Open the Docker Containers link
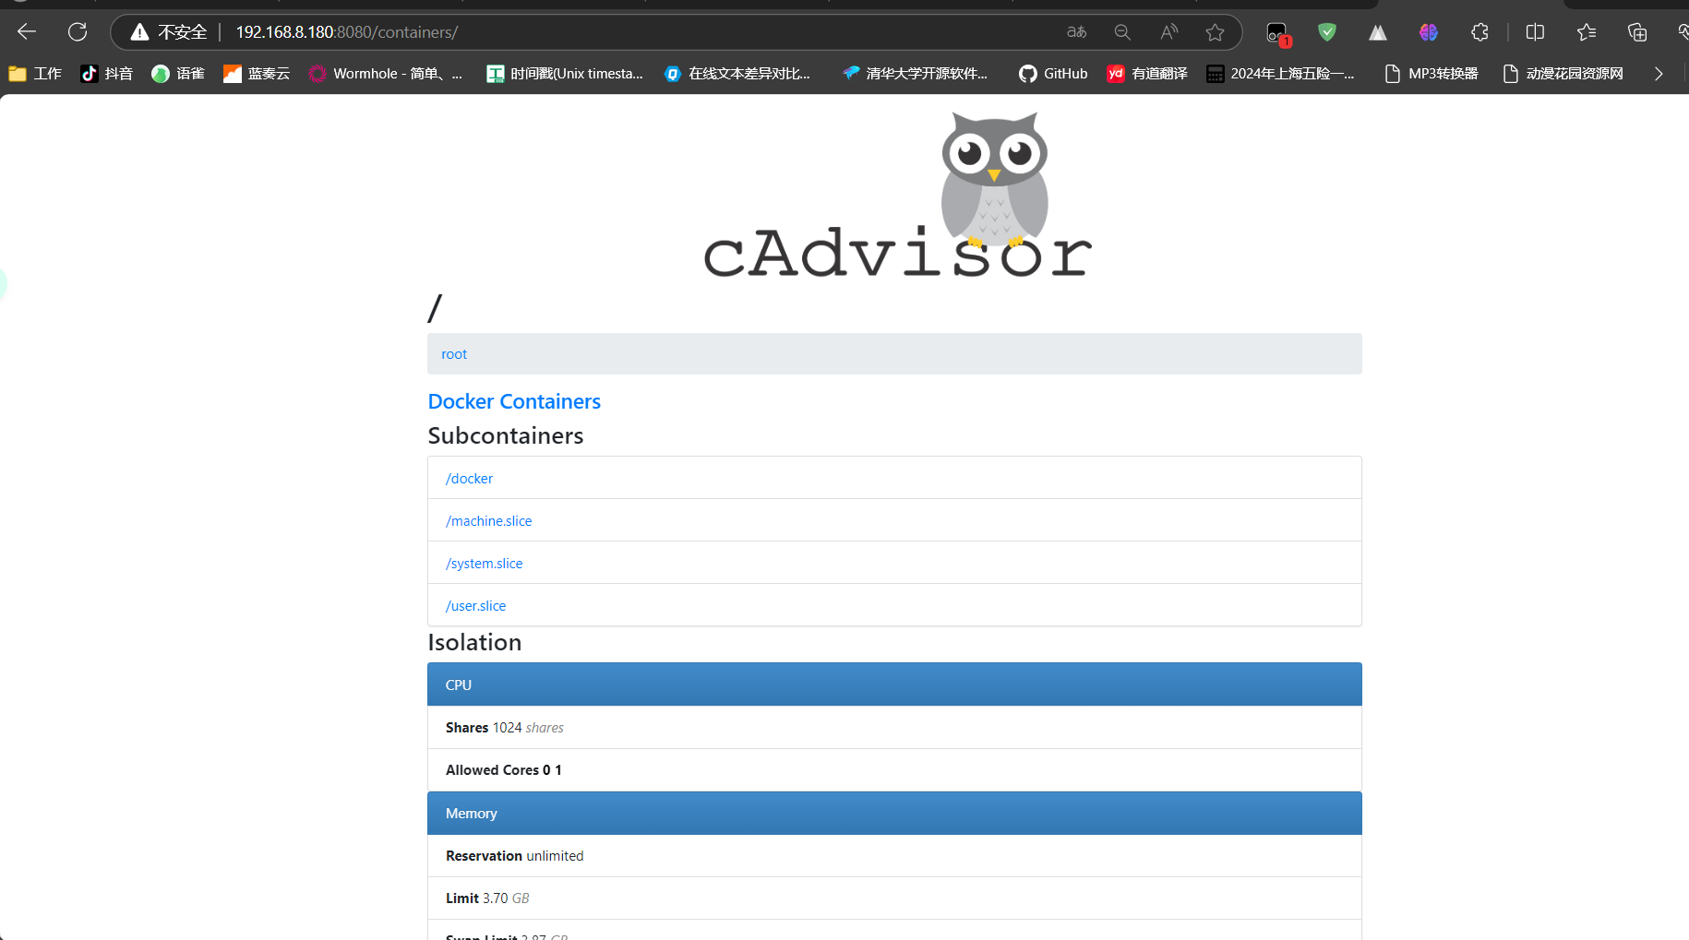The height and width of the screenshot is (940, 1689). click(514, 401)
